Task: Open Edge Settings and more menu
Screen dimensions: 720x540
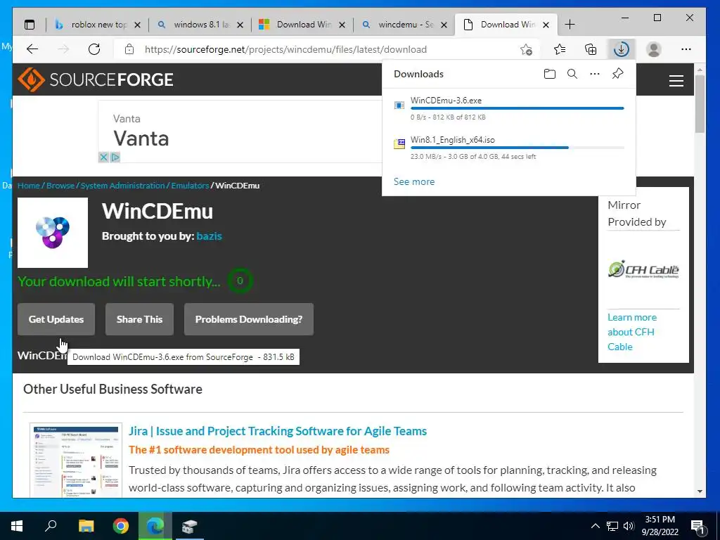Action: (x=686, y=49)
